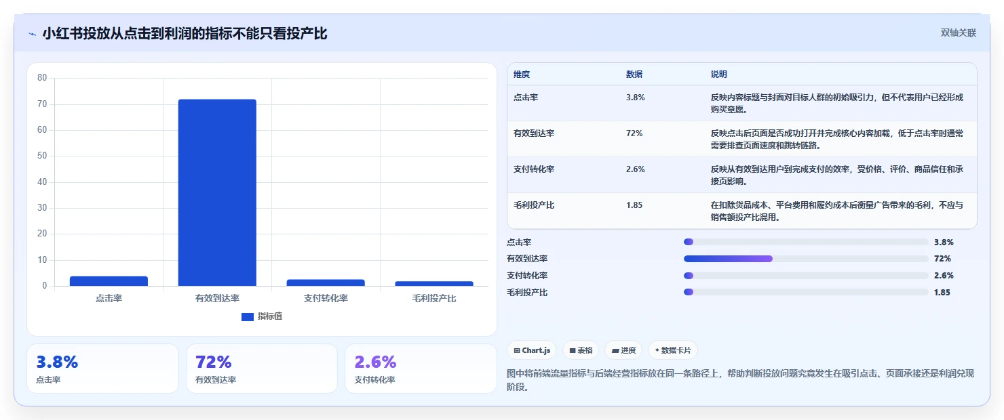Viewport: 1004px width, 420px height.
Task: Select the 支付转化率 row label in the table
Action: 534,169
